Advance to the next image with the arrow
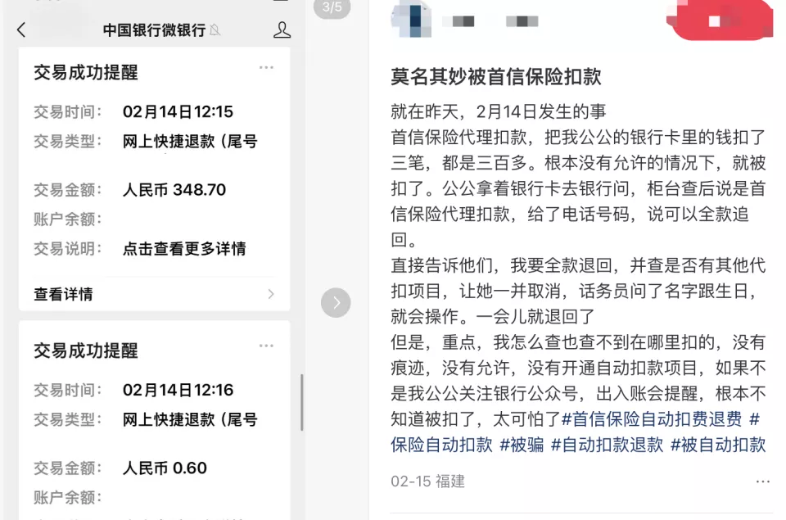Screen dimensions: 786x520 [336, 302]
